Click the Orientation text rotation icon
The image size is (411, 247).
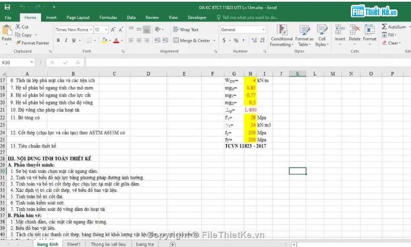tap(157, 29)
